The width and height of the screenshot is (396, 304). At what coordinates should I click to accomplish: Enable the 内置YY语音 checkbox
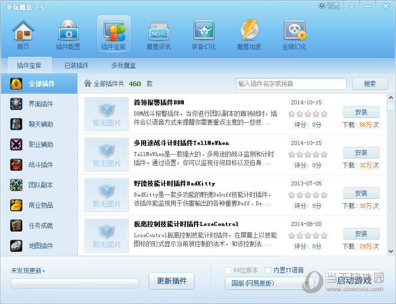pyautogui.click(x=268, y=270)
